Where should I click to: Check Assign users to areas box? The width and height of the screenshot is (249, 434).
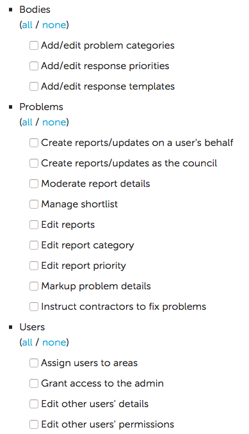click(34, 363)
